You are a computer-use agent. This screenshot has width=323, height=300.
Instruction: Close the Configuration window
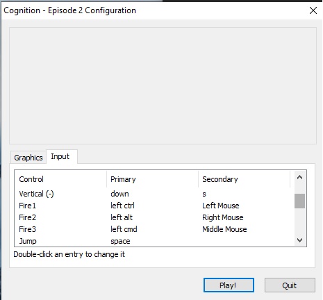[x=313, y=10]
